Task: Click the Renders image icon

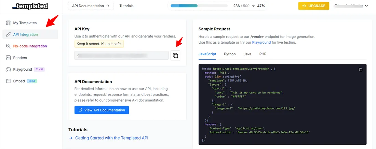Action: [9, 58]
